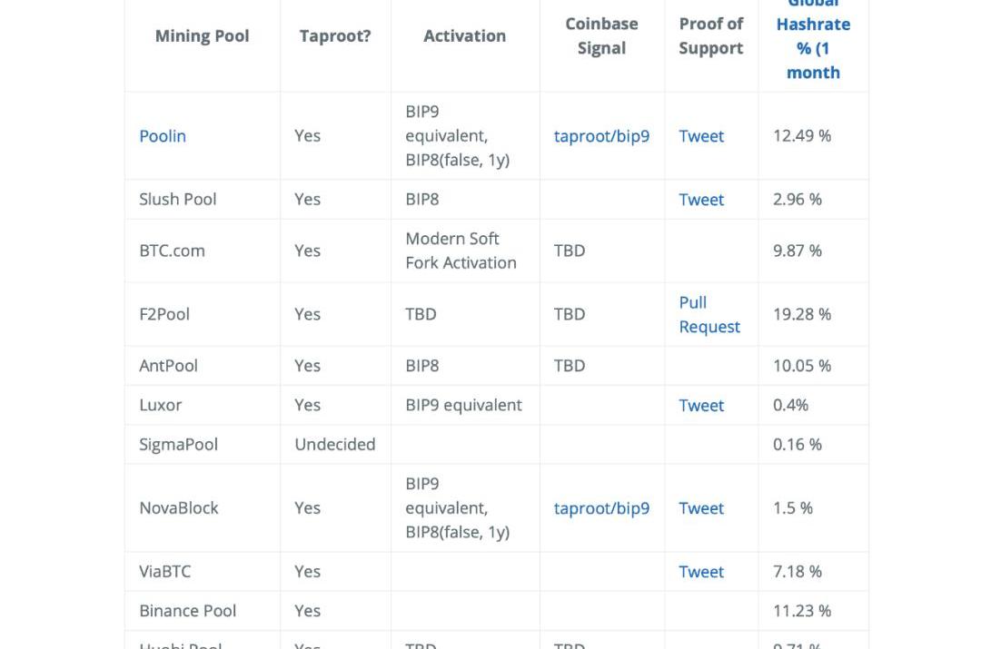Viewport: 981px width, 649px height.
Task: Open ViaBTC's Tweet link
Action: coord(701,572)
